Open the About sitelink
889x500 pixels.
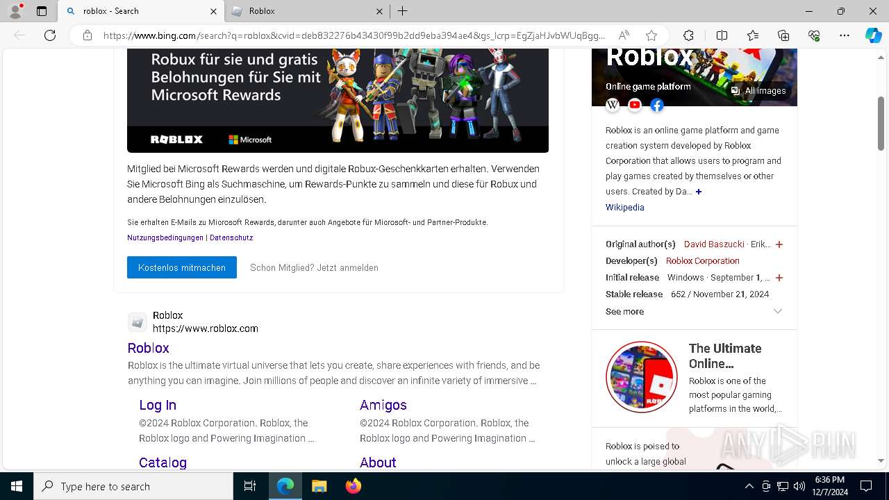coord(378,462)
